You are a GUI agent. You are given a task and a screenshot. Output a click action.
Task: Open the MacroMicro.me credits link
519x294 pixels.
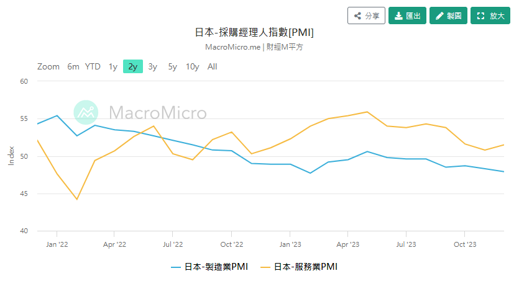click(232, 47)
